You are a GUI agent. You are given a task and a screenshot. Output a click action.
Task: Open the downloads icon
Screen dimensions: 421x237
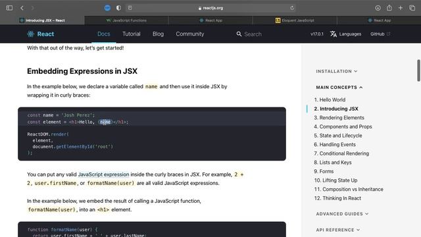378,8
